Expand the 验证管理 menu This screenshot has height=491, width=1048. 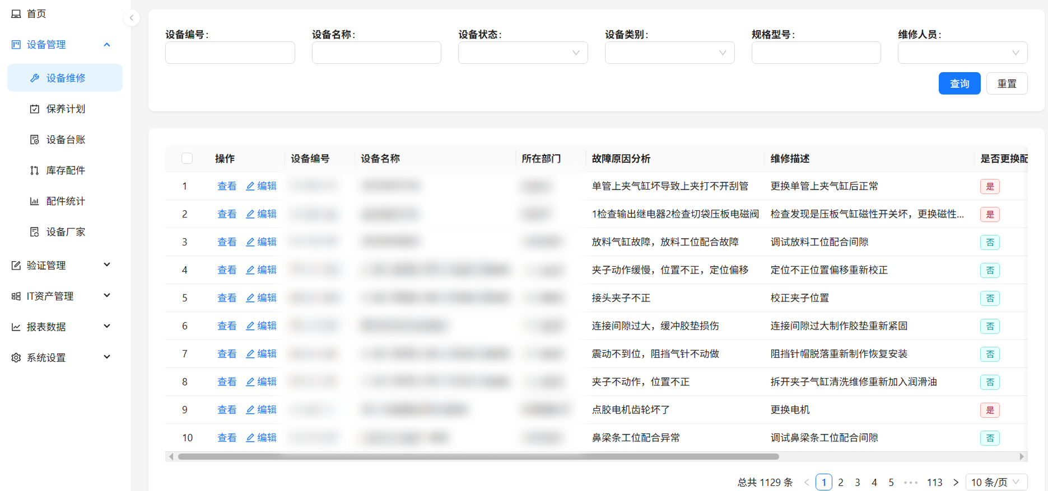pos(62,266)
